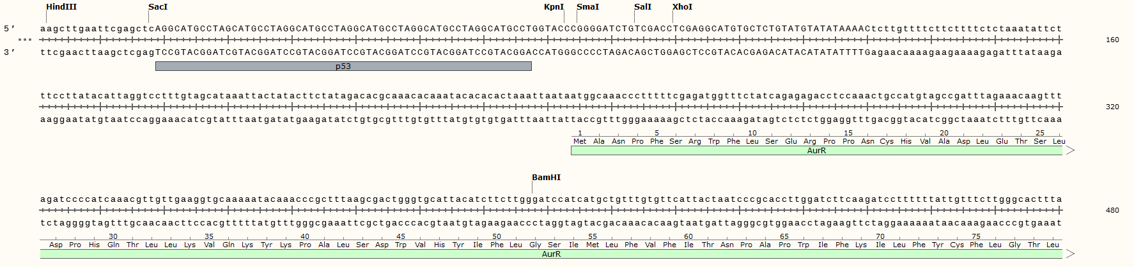Screen dimensions: 1134x267
Task: Click the AurR continuation arrow on the second row
Action: (1070, 151)
